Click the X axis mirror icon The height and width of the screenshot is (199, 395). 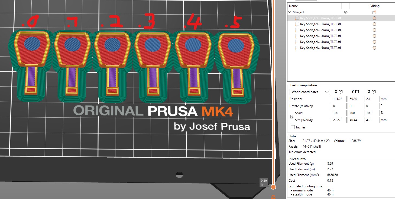pos(341,92)
